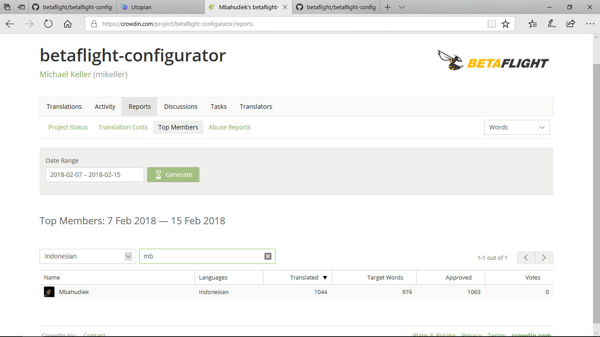Open Mbahudiek member profile
The image size is (600, 337).
coord(74,292)
